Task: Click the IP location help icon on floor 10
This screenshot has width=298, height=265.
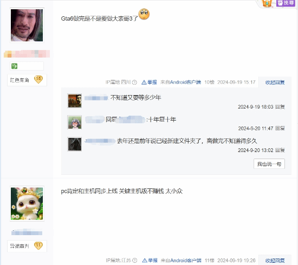Action: (x=134, y=83)
